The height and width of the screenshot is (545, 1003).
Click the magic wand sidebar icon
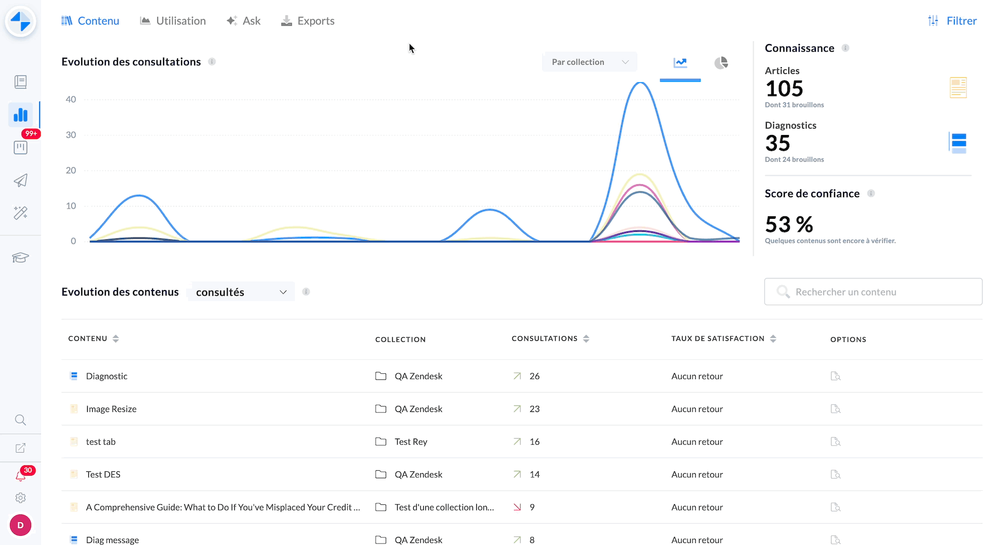[x=21, y=213]
